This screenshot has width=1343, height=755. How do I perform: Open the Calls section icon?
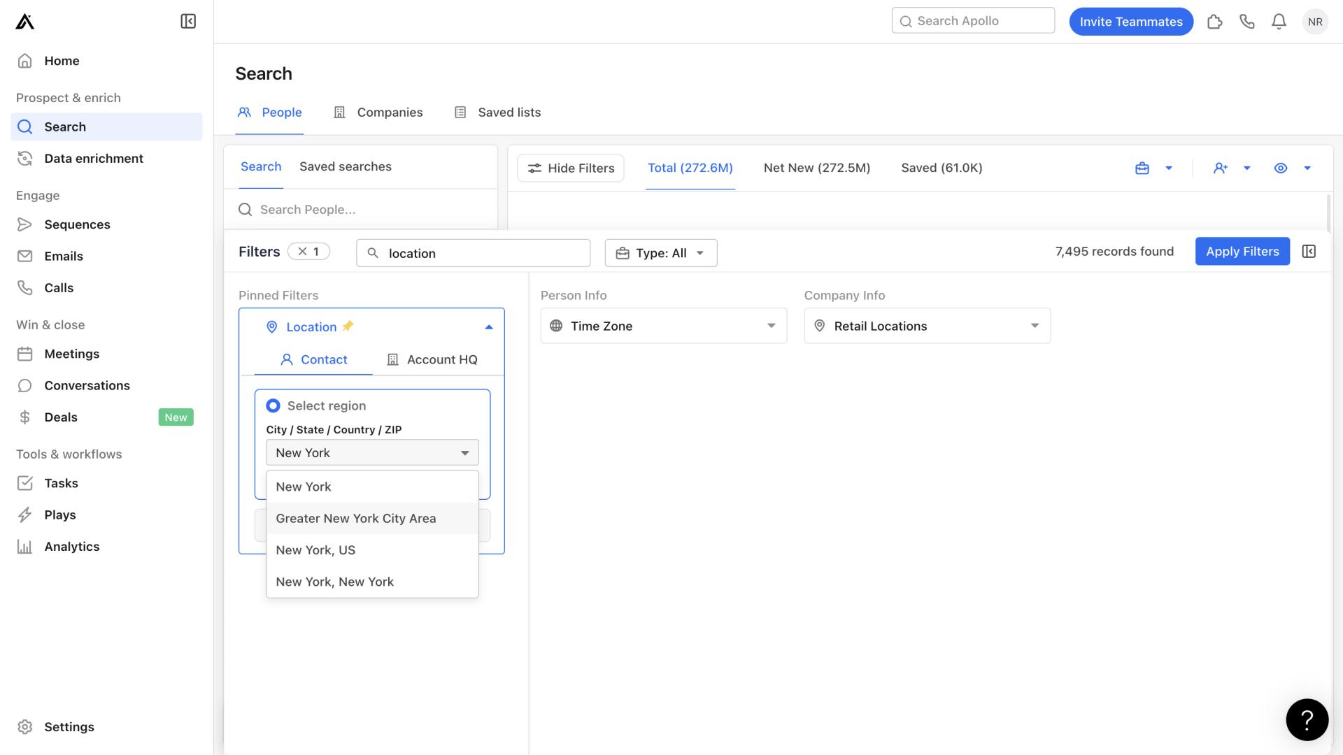pos(25,287)
